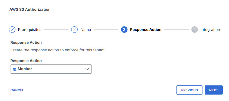Go to the Previous wizard step
The width and height of the screenshot is (229, 101).
click(189, 90)
